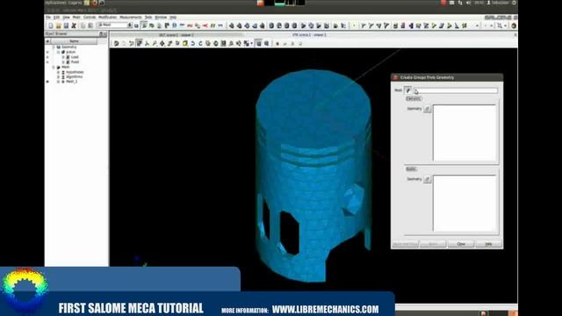Click the Dump view icon in viewer toolbar
This screenshot has width=562, height=316.
coord(116,43)
